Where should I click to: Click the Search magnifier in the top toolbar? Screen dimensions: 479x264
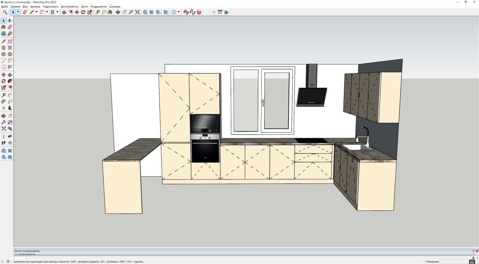pyautogui.click(x=5, y=12)
